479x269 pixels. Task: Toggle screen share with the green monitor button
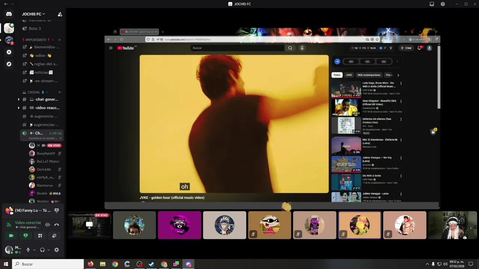point(25,235)
